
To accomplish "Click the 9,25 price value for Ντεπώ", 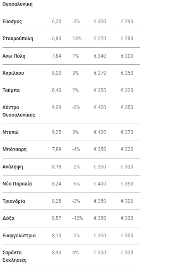I will coord(57,132).
